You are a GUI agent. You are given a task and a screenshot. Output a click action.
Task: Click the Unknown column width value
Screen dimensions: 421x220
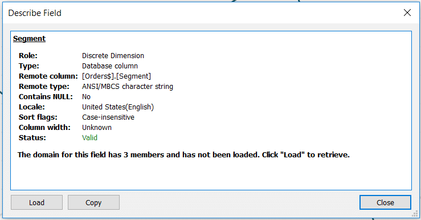click(97, 127)
